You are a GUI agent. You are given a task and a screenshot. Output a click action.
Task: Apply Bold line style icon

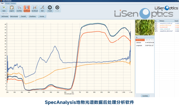pos(42,9)
